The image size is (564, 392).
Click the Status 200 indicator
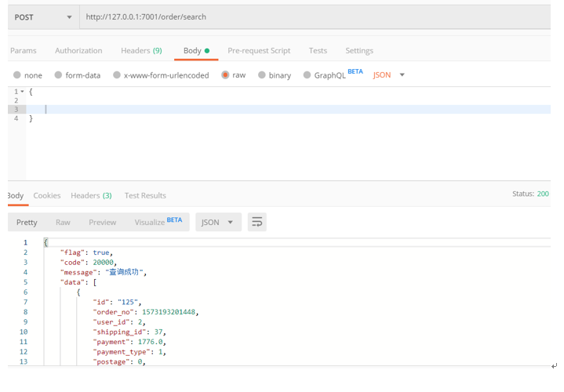coord(530,194)
